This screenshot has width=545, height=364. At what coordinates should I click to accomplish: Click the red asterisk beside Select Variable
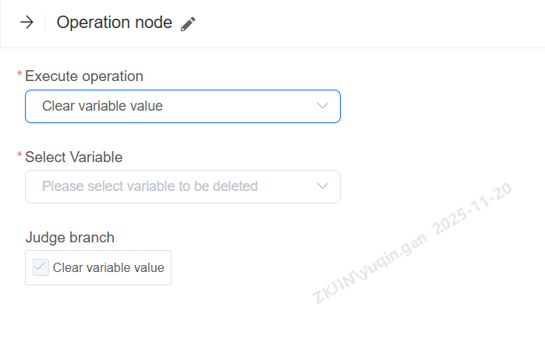pos(19,155)
